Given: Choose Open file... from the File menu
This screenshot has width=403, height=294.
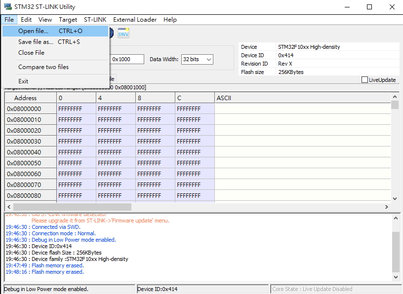Looking at the screenshot, I should pyautogui.click(x=55, y=31).
